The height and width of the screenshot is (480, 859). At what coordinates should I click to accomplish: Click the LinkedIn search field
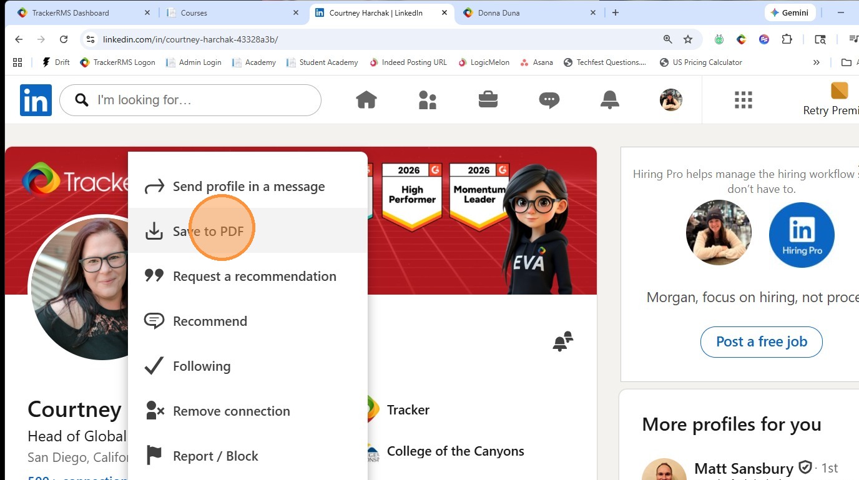[x=190, y=100]
